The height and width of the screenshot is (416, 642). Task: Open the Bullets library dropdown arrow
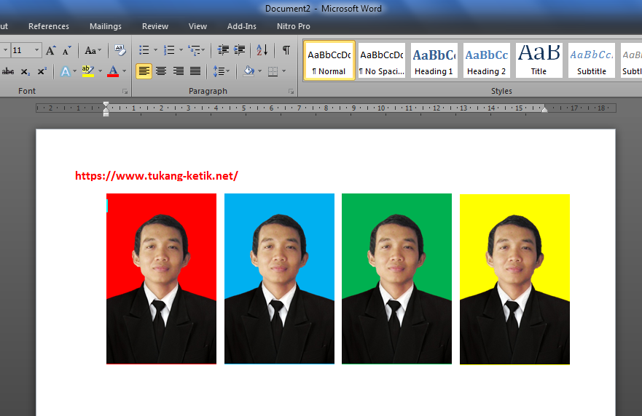pyautogui.click(x=156, y=50)
